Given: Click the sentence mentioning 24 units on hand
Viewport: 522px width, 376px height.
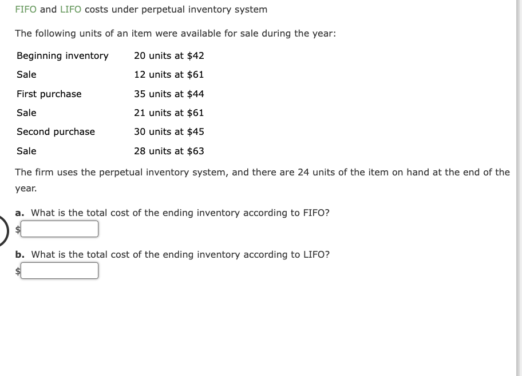Looking at the screenshot, I should point(263,172).
